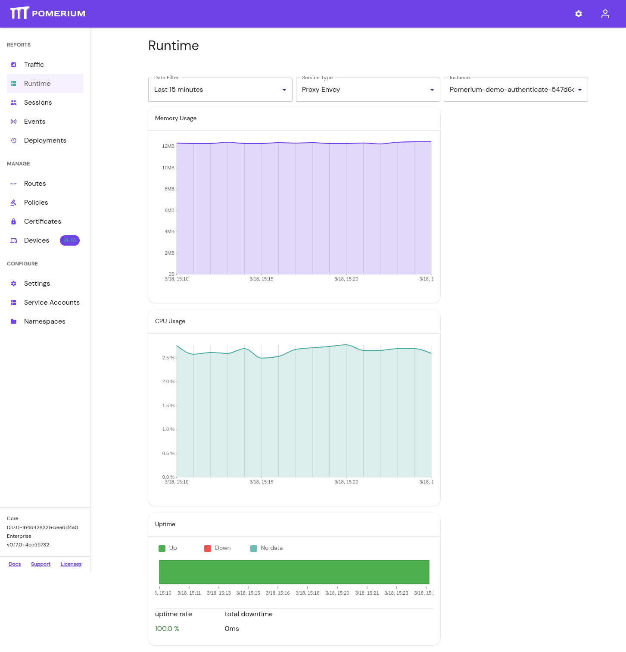This screenshot has width=626, height=652.
Task: Click the Memory Usage card title
Action: pyautogui.click(x=176, y=118)
